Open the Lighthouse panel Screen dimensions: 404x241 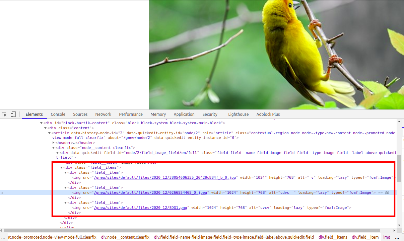238,114
